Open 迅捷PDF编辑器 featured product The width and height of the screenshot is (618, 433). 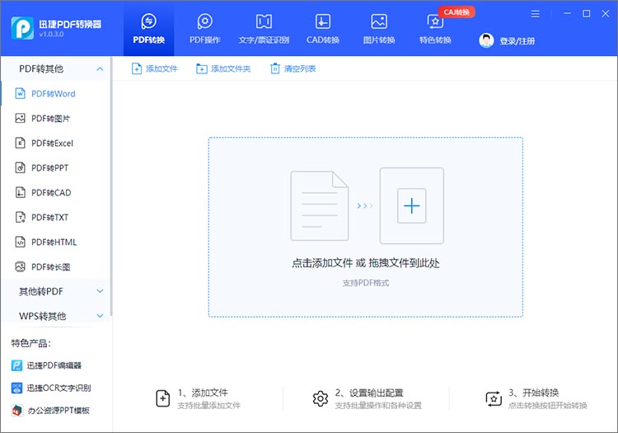[46, 365]
